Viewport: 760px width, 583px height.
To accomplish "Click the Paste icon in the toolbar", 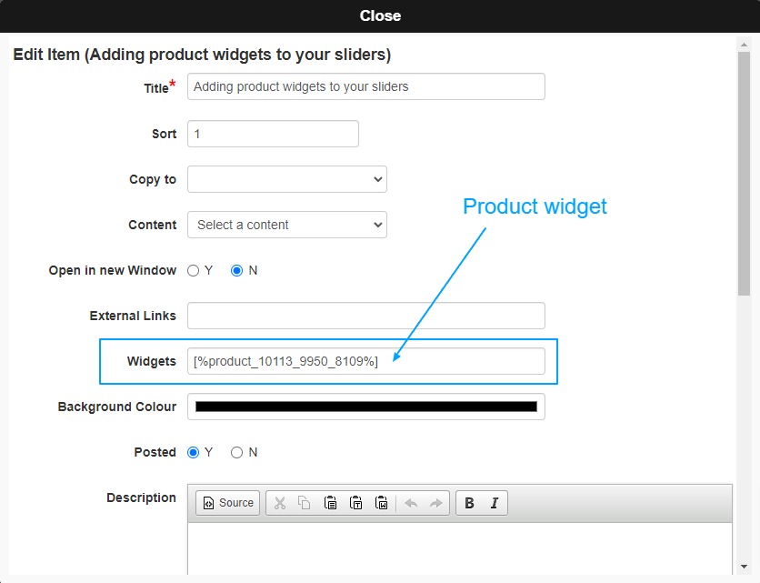I will click(x=330, y=503).
